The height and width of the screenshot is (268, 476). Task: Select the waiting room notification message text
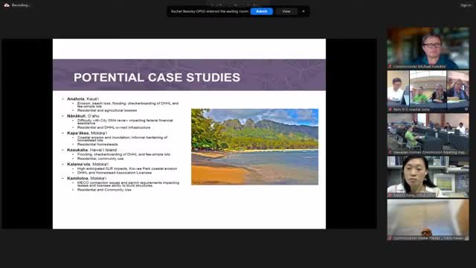click(210, 12)
